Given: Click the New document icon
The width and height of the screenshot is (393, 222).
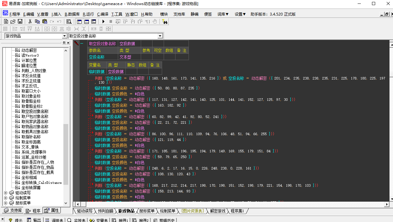Looking at the screenshot, I should [6, 21].
